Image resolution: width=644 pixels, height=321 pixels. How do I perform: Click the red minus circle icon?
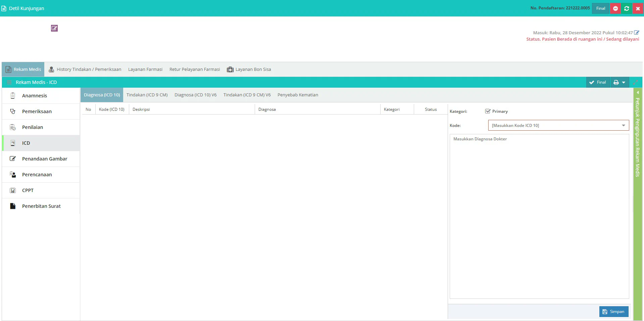[615, 8]
